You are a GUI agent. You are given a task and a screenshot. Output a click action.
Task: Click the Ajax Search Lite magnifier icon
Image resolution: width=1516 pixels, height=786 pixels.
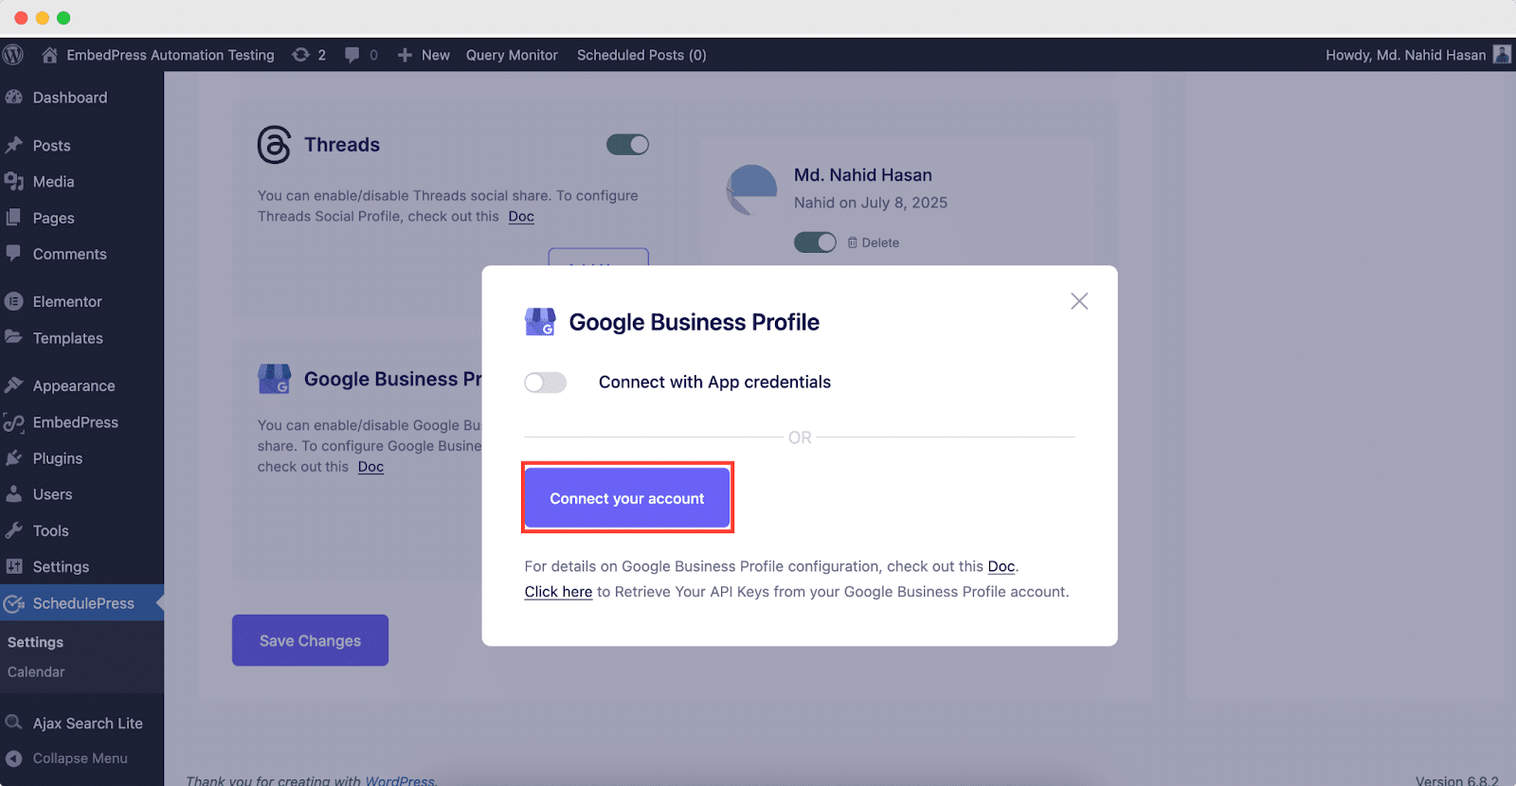click(x=14, y=723)
